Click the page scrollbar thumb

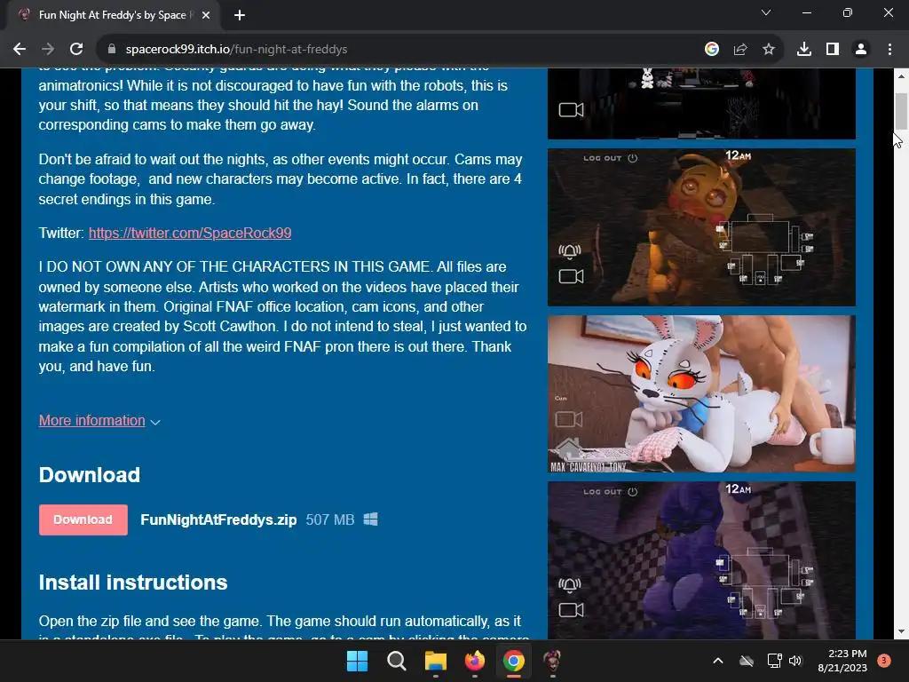(900, 111)
